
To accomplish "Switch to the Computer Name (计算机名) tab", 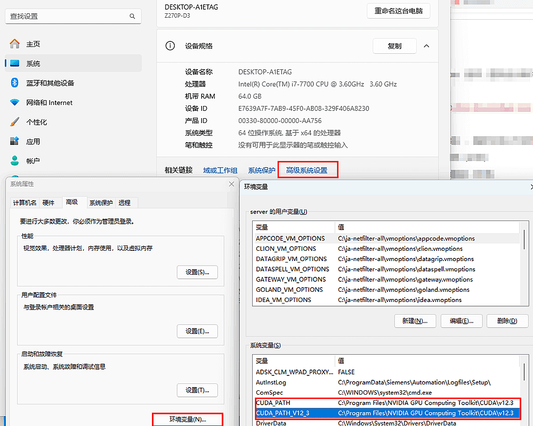I will [25, 203].
